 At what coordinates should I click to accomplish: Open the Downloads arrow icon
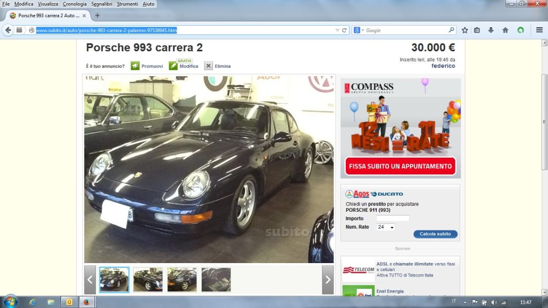click(491, 30)
